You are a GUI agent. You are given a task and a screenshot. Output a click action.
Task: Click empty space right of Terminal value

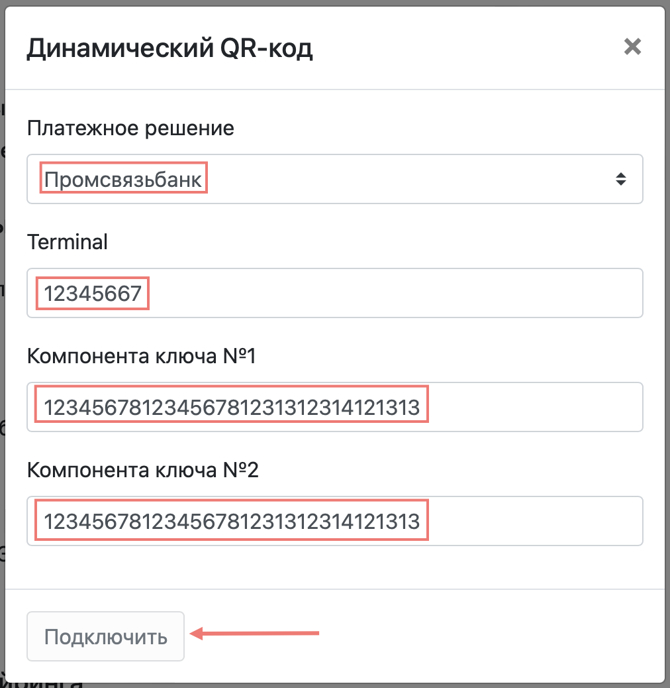click(x=395, y=293)
